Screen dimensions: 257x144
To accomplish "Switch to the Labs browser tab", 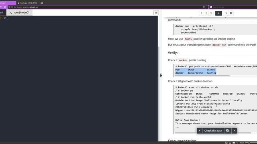I will pos(8,3).
